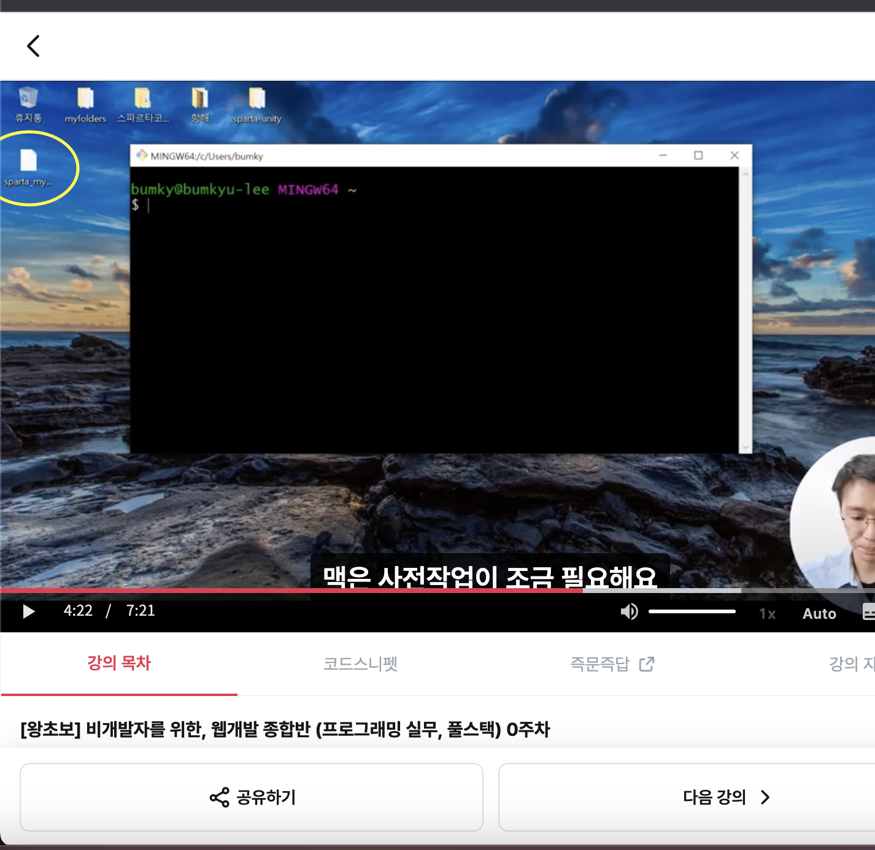Click the 4:22 elapsed time display
The width and height of the screenshot is (875, 850).
point(78,611)
